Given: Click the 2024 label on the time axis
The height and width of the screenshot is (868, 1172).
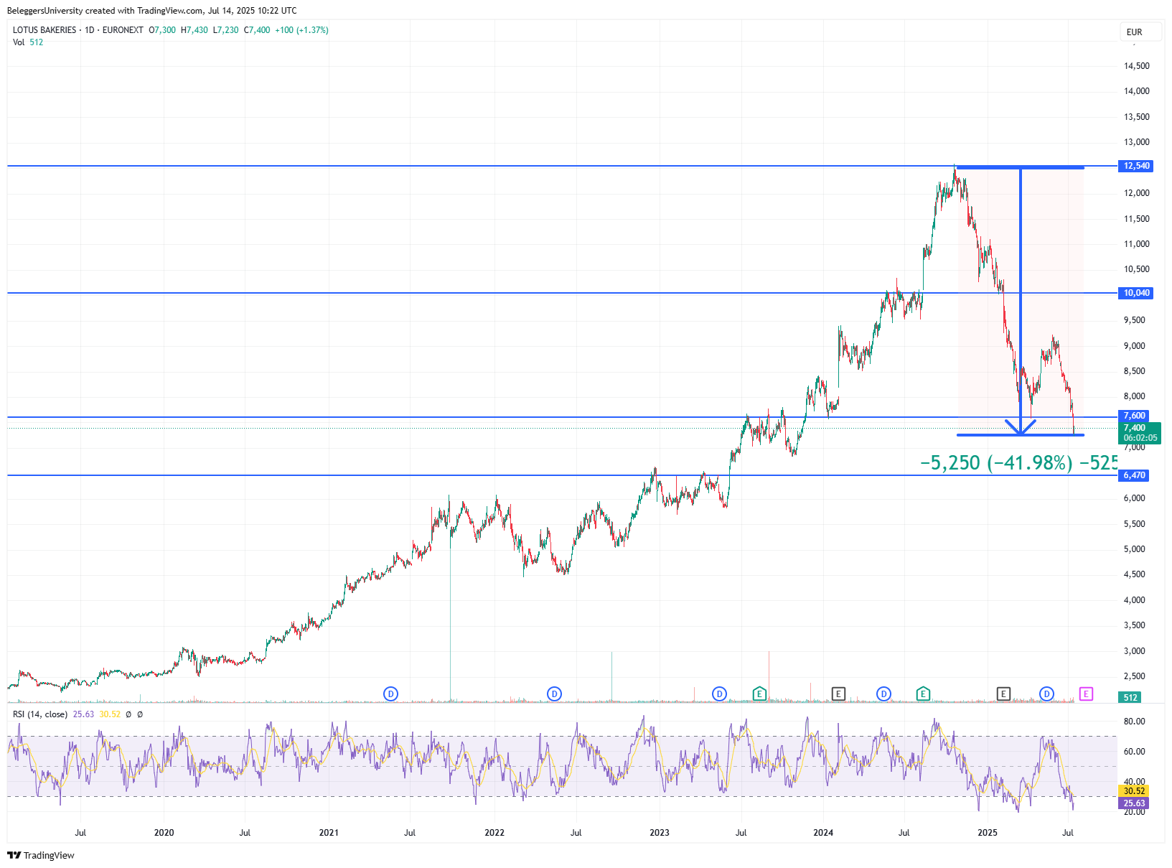Looking at the screenshot, I should 823,833.
